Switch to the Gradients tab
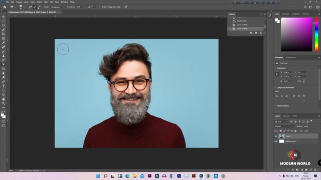321x180 pixels. [x=296, y=14]
